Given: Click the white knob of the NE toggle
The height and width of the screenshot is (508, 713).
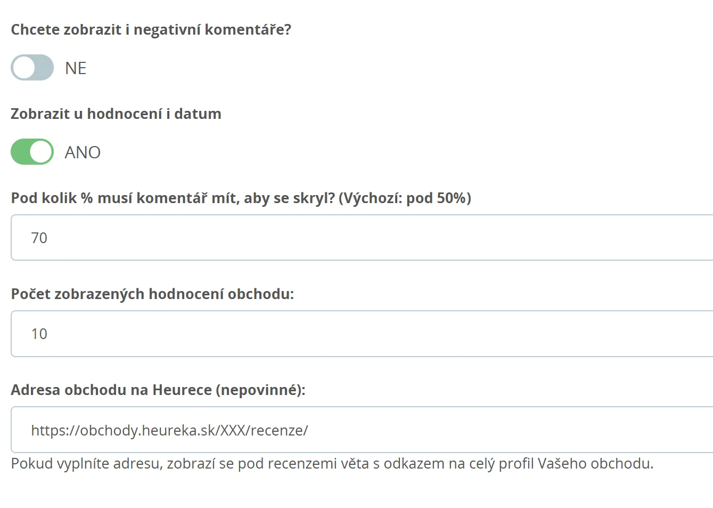Looking at the screenshot, I should point(24,68).
